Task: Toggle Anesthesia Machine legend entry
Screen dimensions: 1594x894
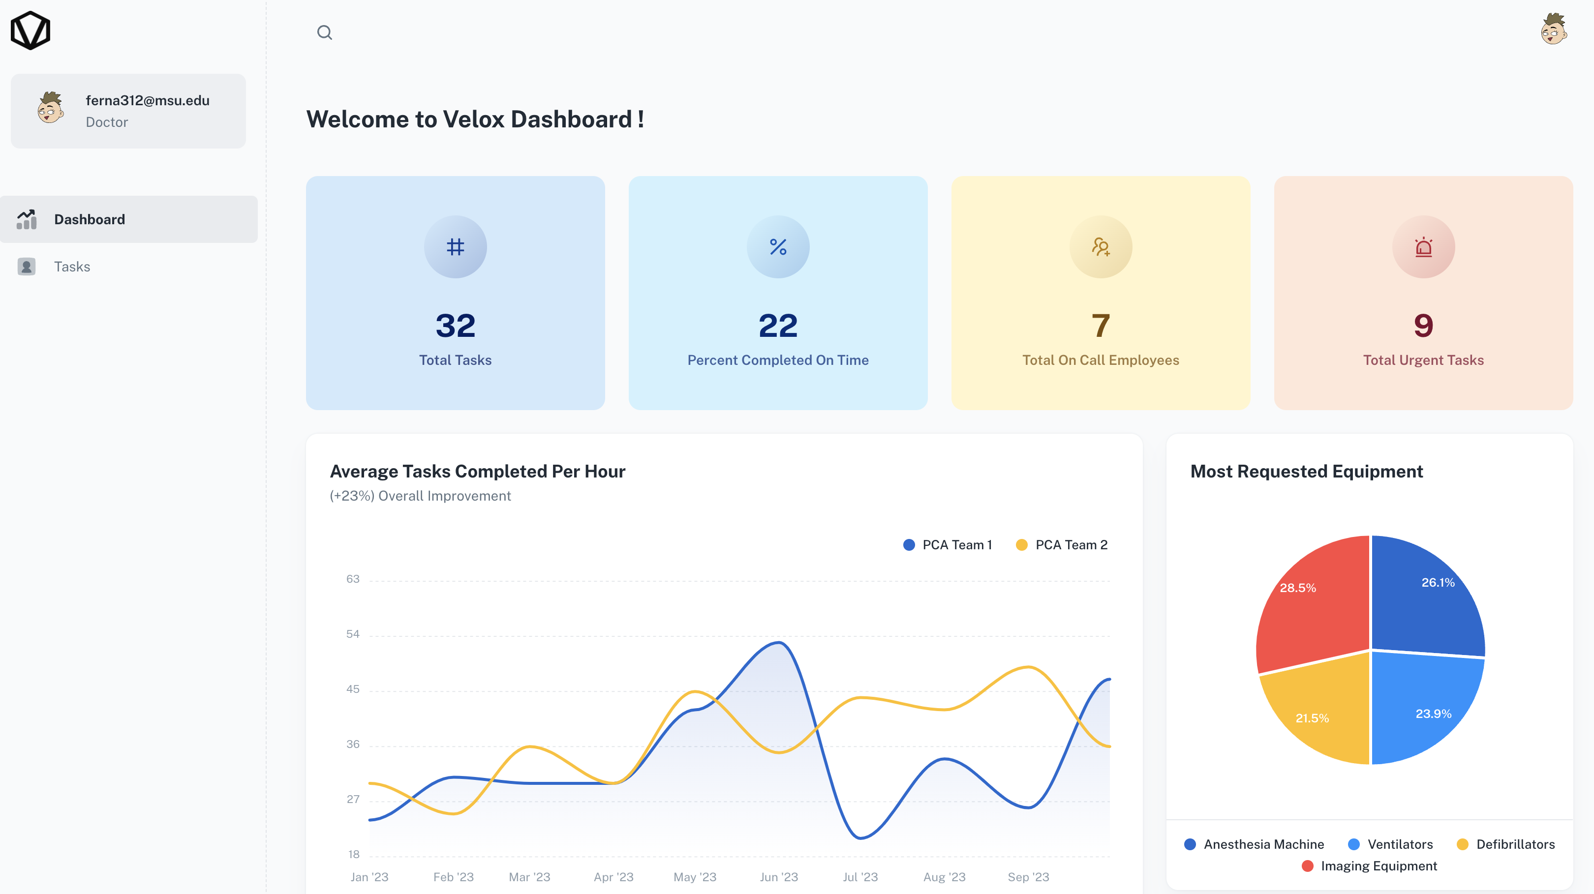Action: click(x=1254, y=844)
